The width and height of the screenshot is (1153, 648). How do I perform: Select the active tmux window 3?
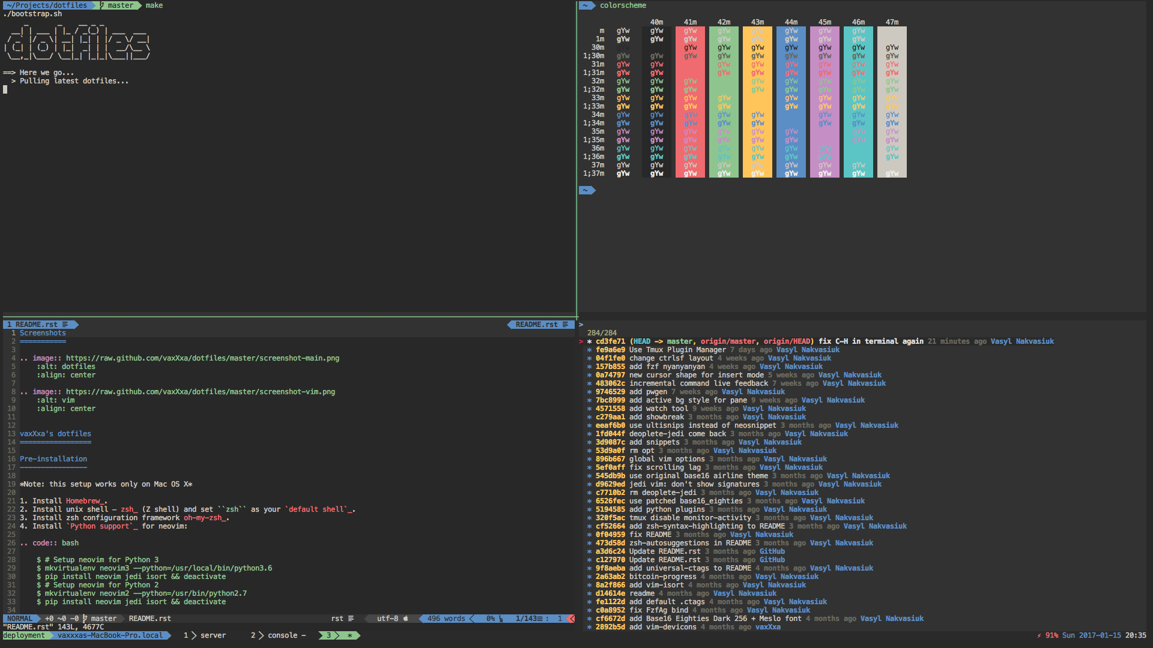329,635
